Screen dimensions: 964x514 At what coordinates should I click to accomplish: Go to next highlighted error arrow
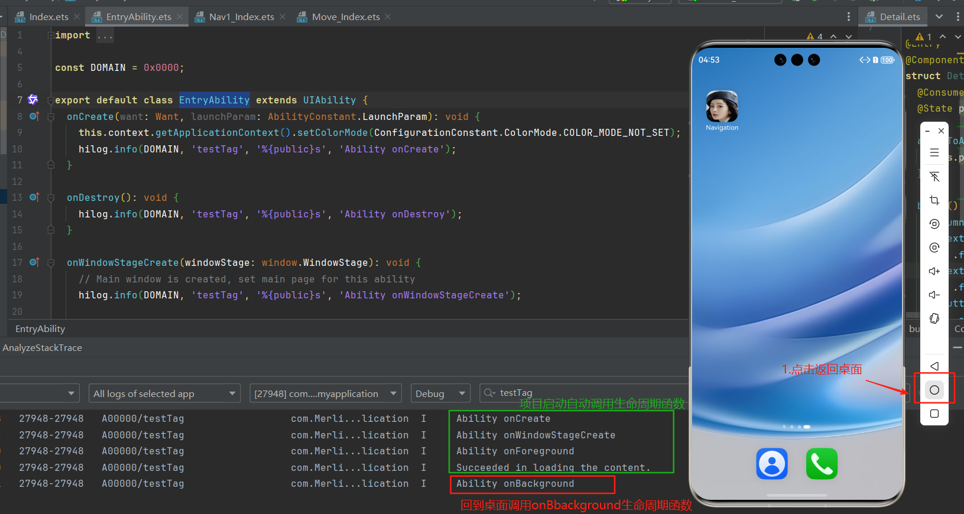849,37
